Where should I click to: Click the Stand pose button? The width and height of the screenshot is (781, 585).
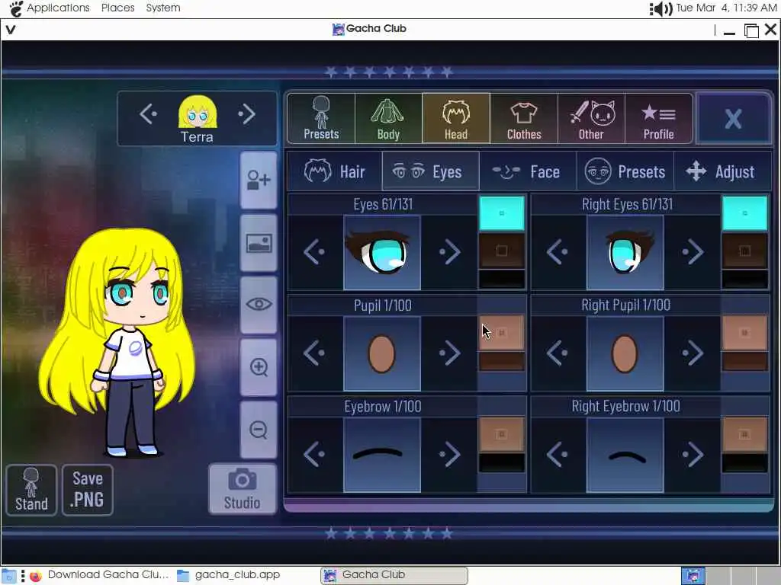[x=31, y=490]
